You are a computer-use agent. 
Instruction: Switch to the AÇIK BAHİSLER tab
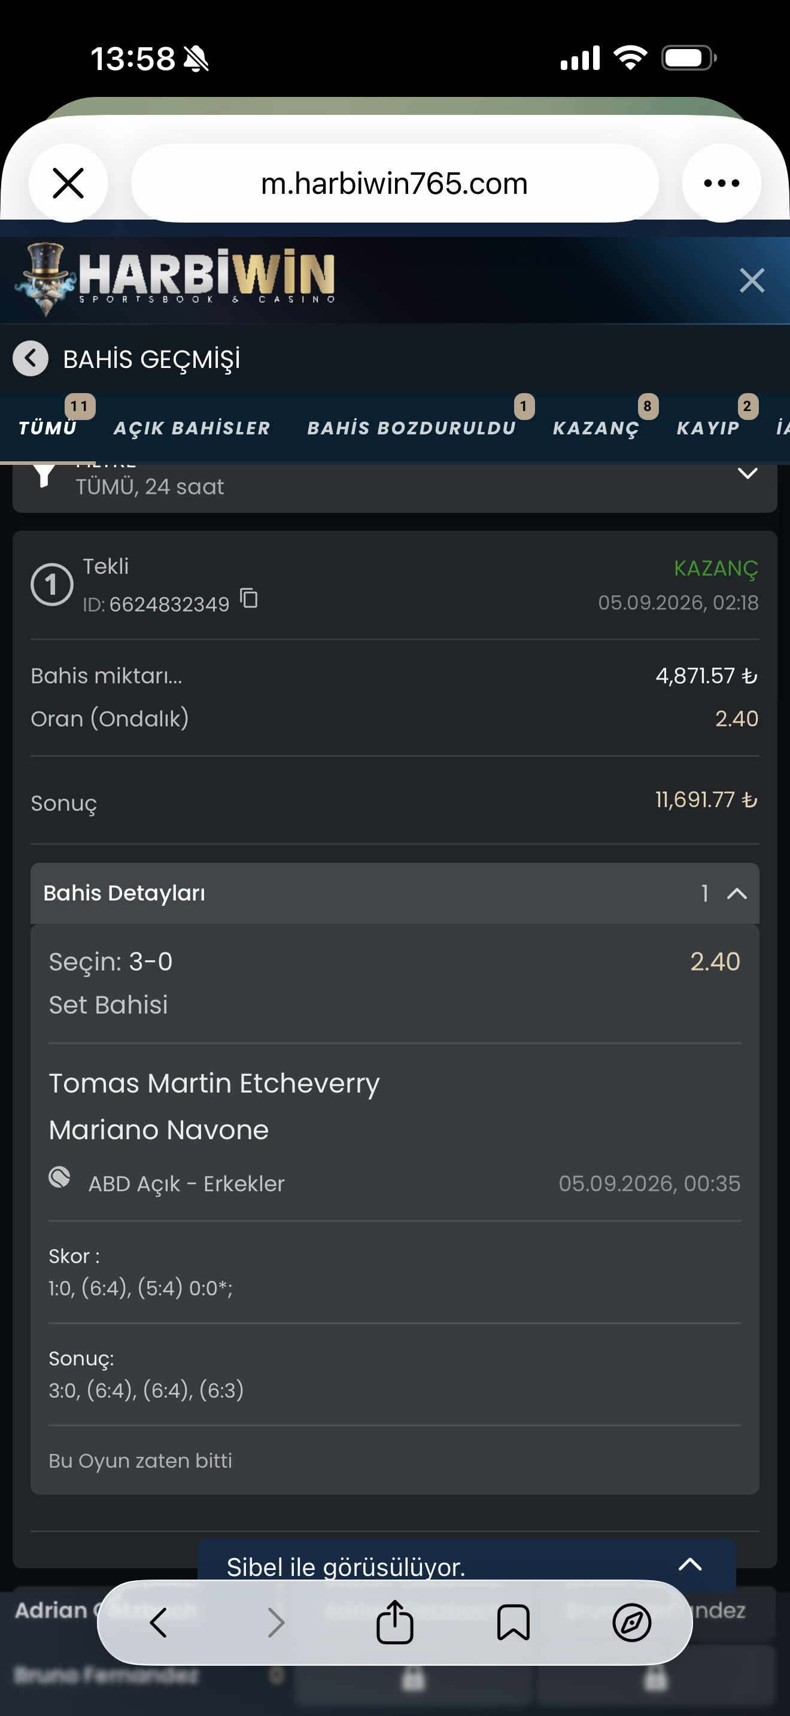tap(193, 428)
